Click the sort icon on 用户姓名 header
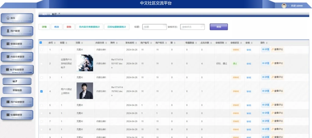The height and width of the screenshot is (138, 312). point(166,43)
